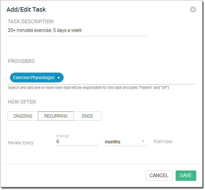Cancel editing the task

click(x=159, y=176)
